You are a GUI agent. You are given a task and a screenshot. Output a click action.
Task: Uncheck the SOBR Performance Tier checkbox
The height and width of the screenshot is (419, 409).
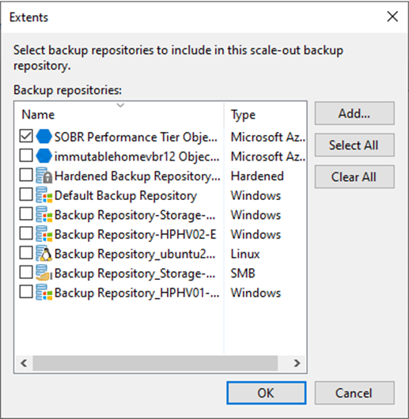[26, 136]
